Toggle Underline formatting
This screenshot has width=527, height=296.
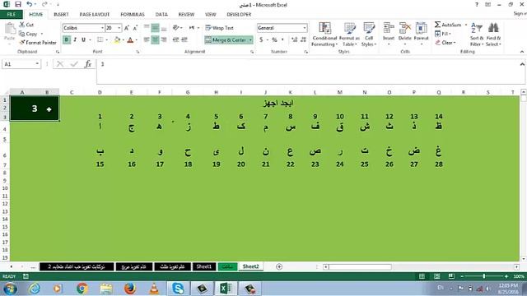[83, 39]
